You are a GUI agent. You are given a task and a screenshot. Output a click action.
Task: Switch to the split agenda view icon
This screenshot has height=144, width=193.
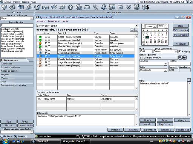(x=136, y=30)
